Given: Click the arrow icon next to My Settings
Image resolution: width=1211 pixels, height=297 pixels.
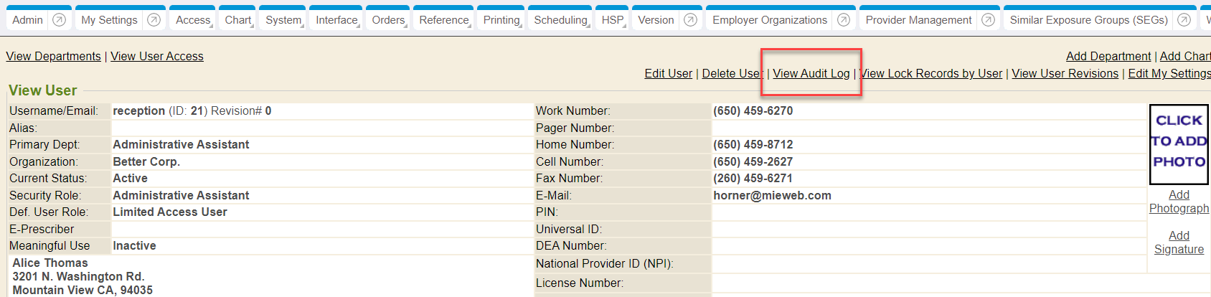Looking at the screenshot, I should click(x=154, y=20).
